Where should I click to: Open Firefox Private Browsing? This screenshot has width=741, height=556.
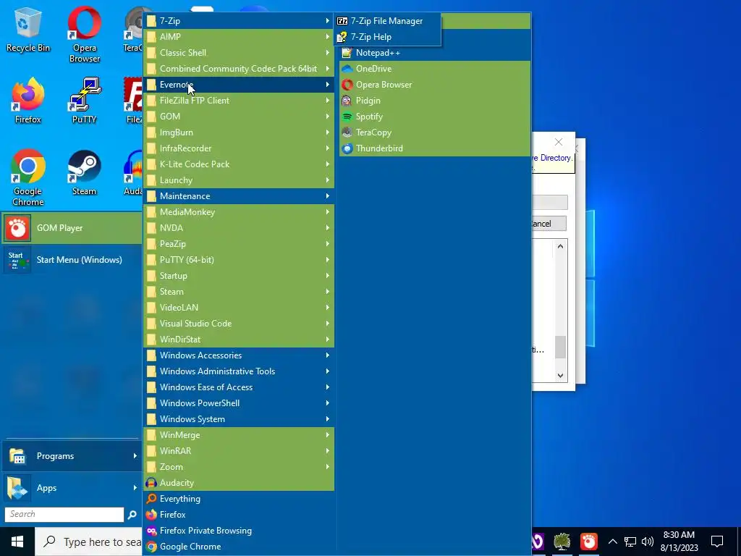(239, 531)
